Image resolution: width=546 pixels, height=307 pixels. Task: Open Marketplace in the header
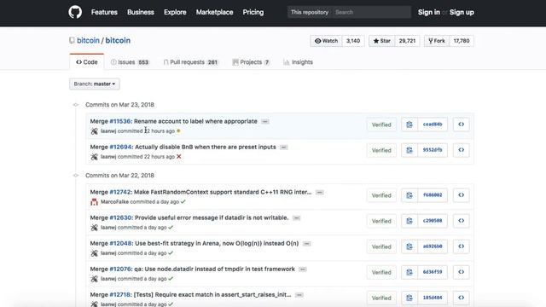(214, 12)
